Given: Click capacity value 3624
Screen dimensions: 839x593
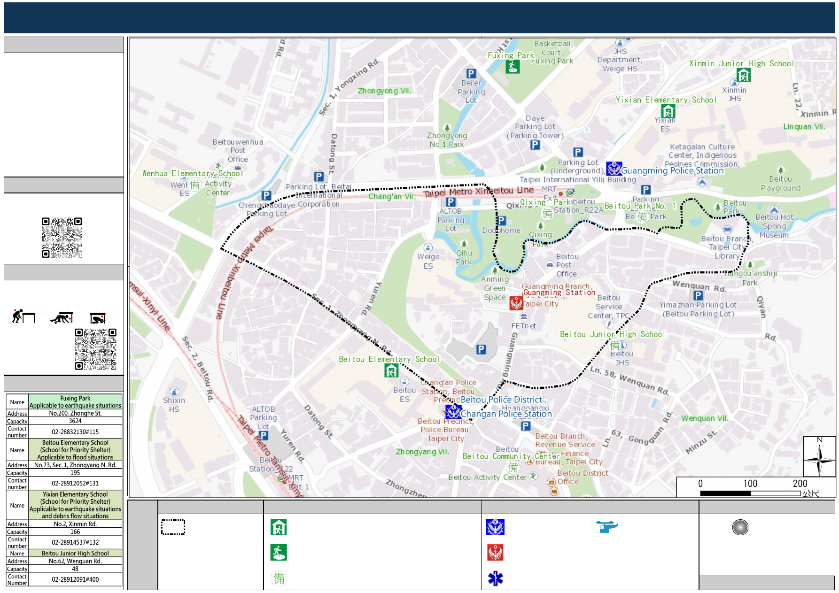Looking at the screenshot, I should (75, 421).
